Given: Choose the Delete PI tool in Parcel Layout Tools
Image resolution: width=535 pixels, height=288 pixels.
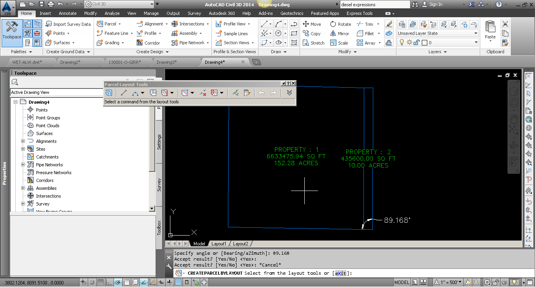Looking at the screenshot, I should [202, 93].
